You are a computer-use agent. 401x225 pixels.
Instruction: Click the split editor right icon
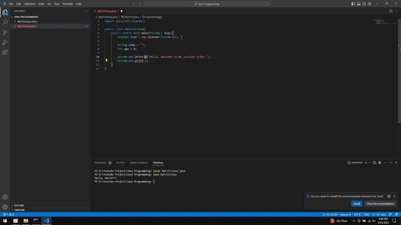click(x=390, y=11)
